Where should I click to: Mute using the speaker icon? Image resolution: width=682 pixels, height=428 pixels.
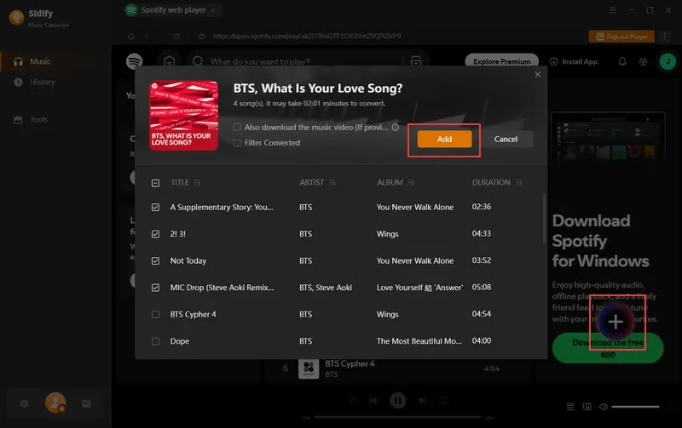[604, 407]
